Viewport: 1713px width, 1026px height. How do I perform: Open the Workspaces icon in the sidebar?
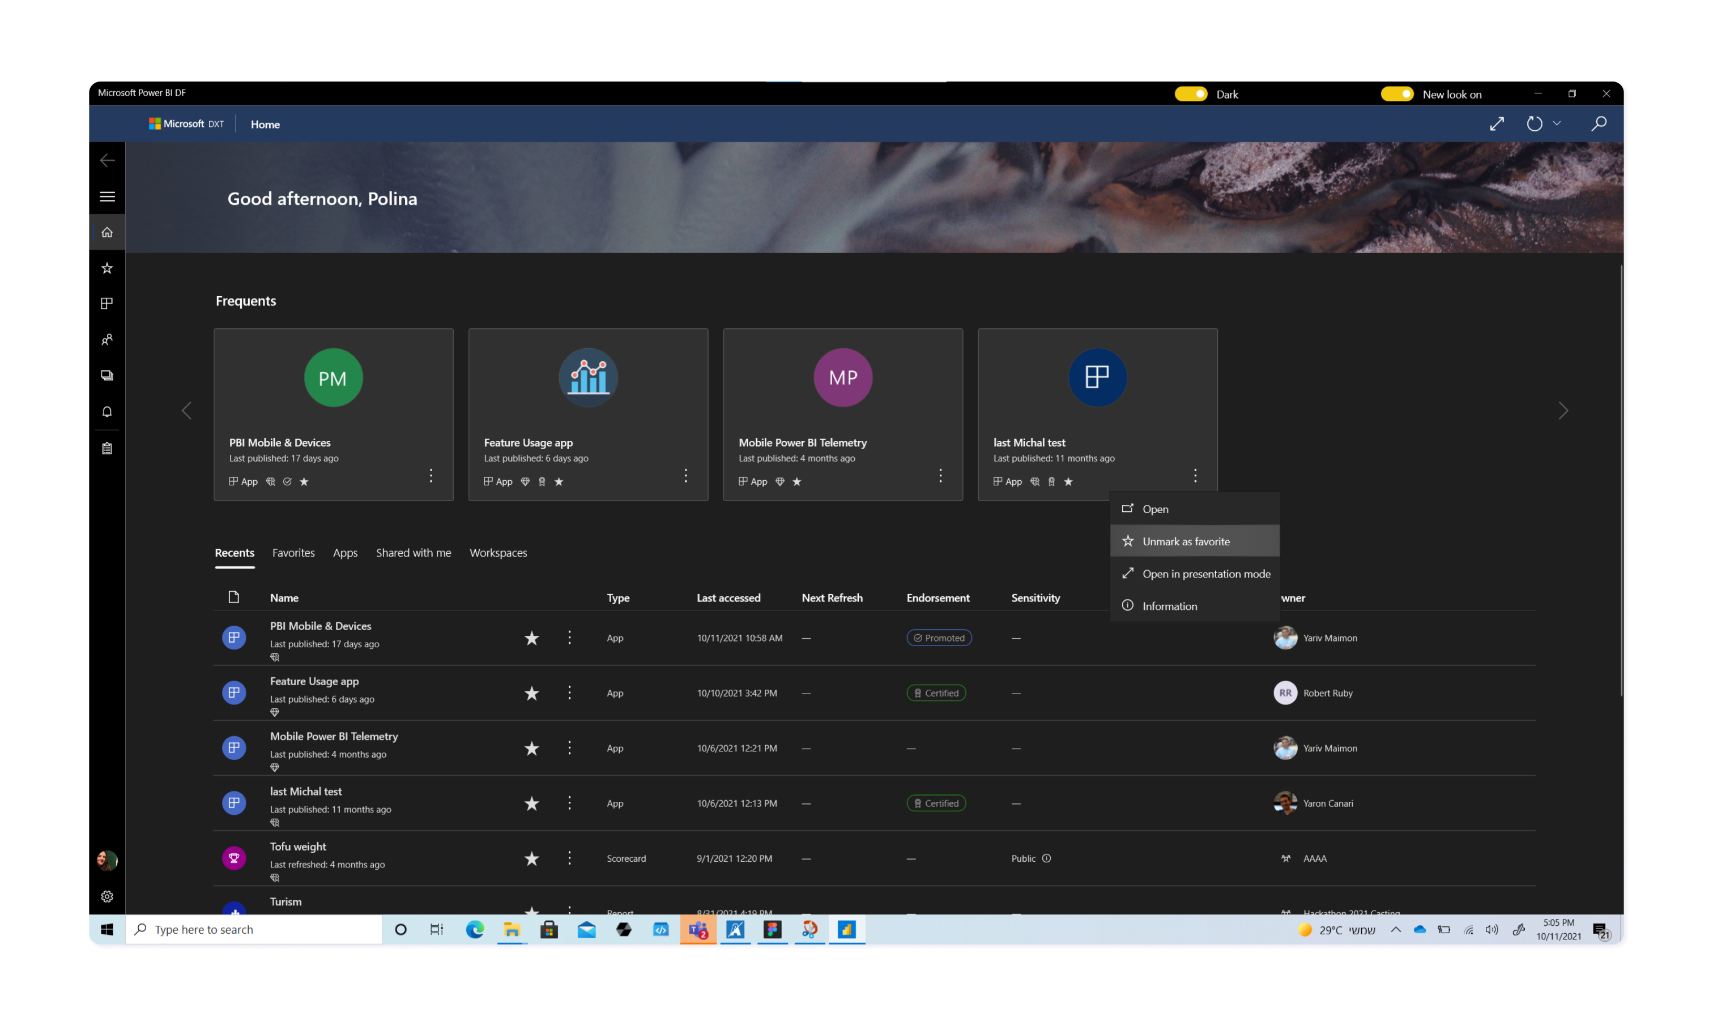[107, 375]
